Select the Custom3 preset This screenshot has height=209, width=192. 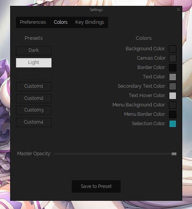pyautogui.click(x=34, y=110)
